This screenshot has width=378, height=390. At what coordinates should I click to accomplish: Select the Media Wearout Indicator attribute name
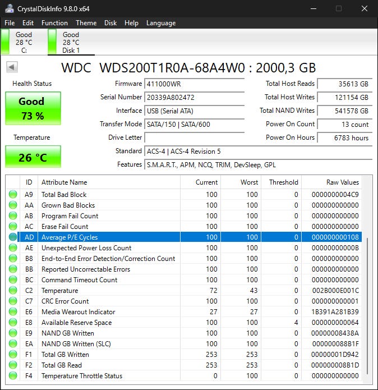[79, 312]
